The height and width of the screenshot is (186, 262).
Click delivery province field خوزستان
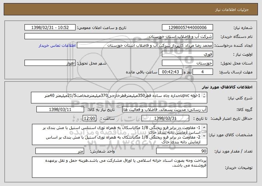click(x=187, y=63)
